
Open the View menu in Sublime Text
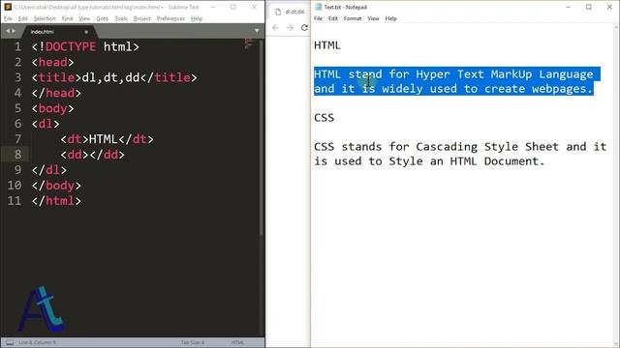(84, 18)
